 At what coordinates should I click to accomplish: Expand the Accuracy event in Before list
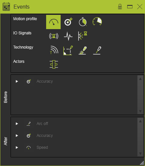17,81
